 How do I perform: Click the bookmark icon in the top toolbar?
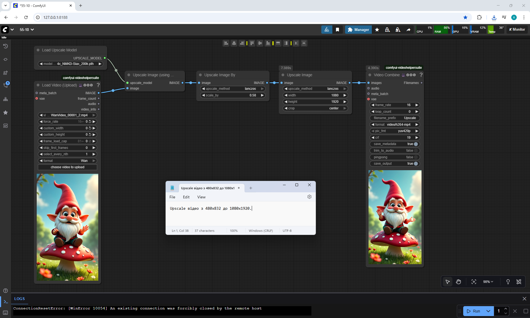coord(337,30)
